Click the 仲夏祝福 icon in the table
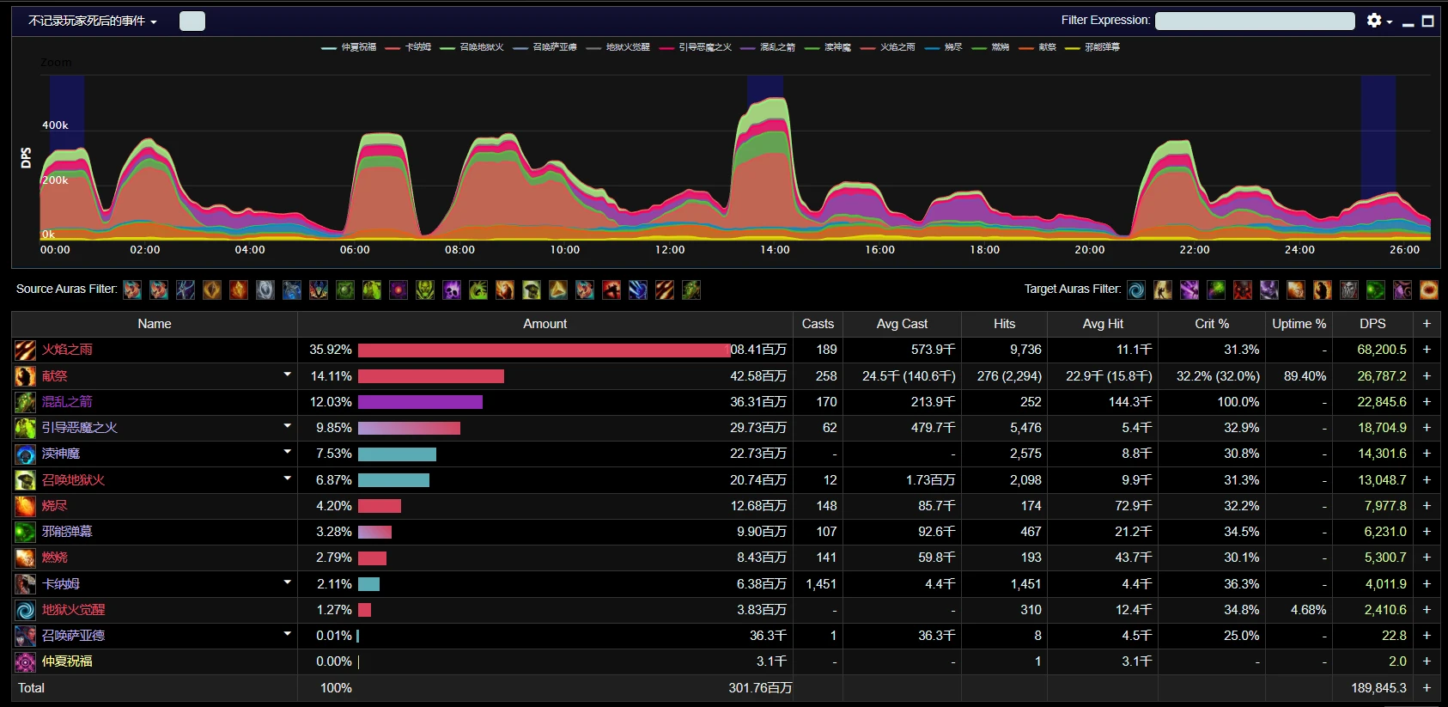The image size is (1448, 707). point(25,661)
